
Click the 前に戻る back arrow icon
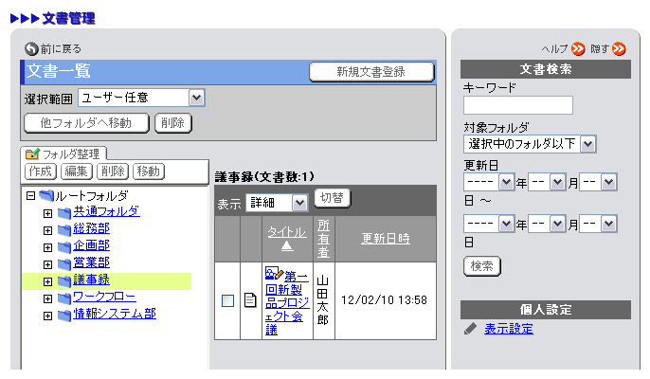click(31, 49)
